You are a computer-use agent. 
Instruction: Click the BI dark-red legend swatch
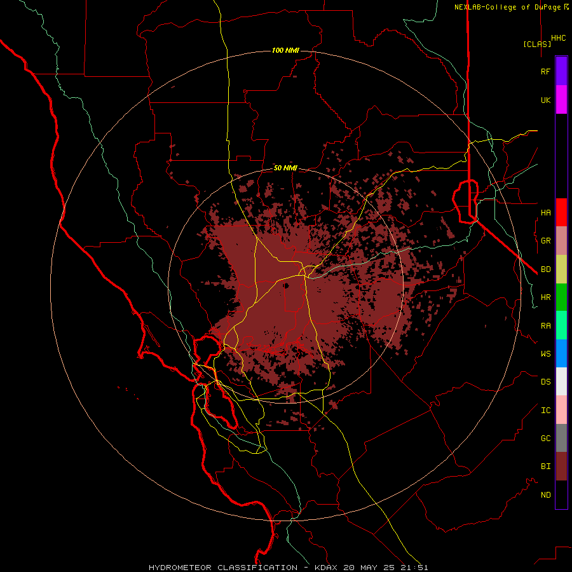pos(561,466)
